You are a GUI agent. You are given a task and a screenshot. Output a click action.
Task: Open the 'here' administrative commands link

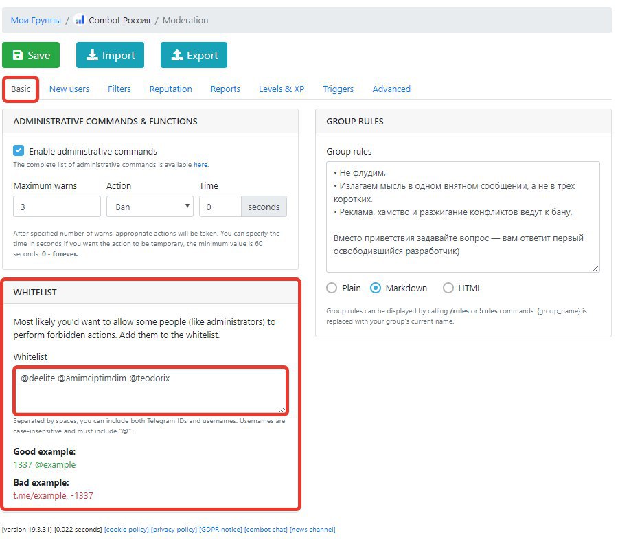tap(200, 165)
